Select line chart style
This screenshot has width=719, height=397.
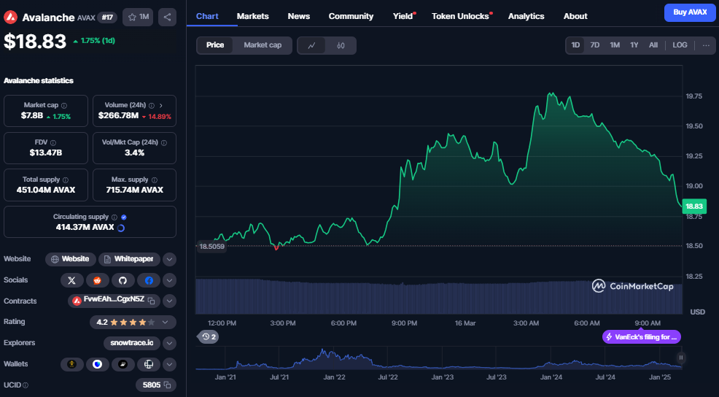(x=312, y=45)
